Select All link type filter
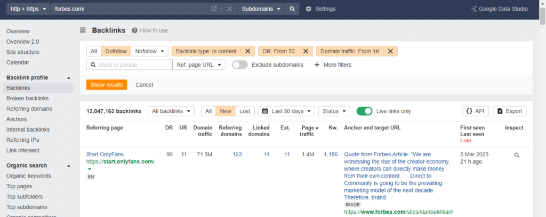The image size is (546, 217). click(x=94, y=51)
